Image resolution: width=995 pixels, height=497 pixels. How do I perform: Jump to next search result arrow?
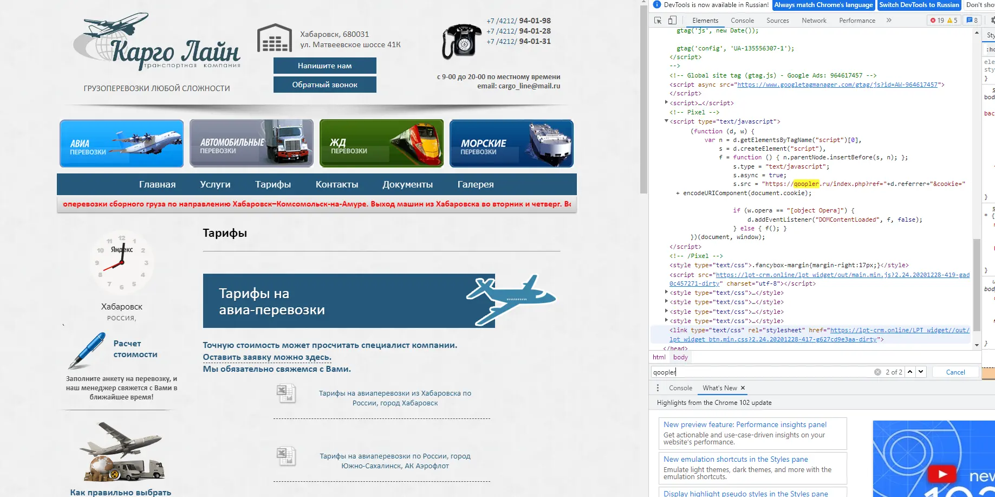[921, 372]
